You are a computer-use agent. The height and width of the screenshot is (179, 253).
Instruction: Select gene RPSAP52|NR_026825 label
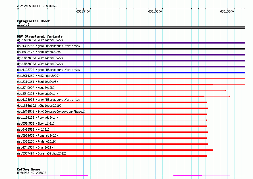coord(32,173)
